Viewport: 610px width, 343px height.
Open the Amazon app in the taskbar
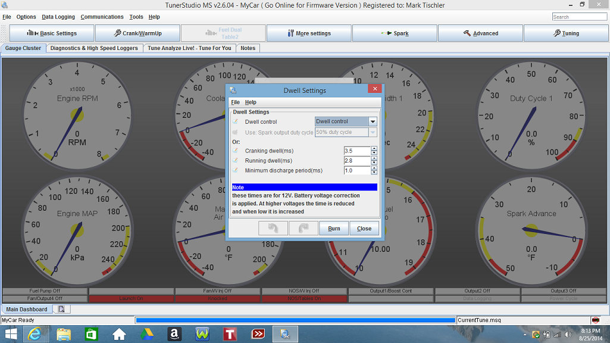(174, 334)
